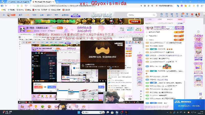Click the rank 3 contributor row in the chat panel

165,40
